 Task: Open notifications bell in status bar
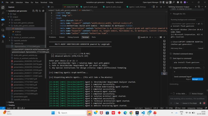[x=206, y=108]
